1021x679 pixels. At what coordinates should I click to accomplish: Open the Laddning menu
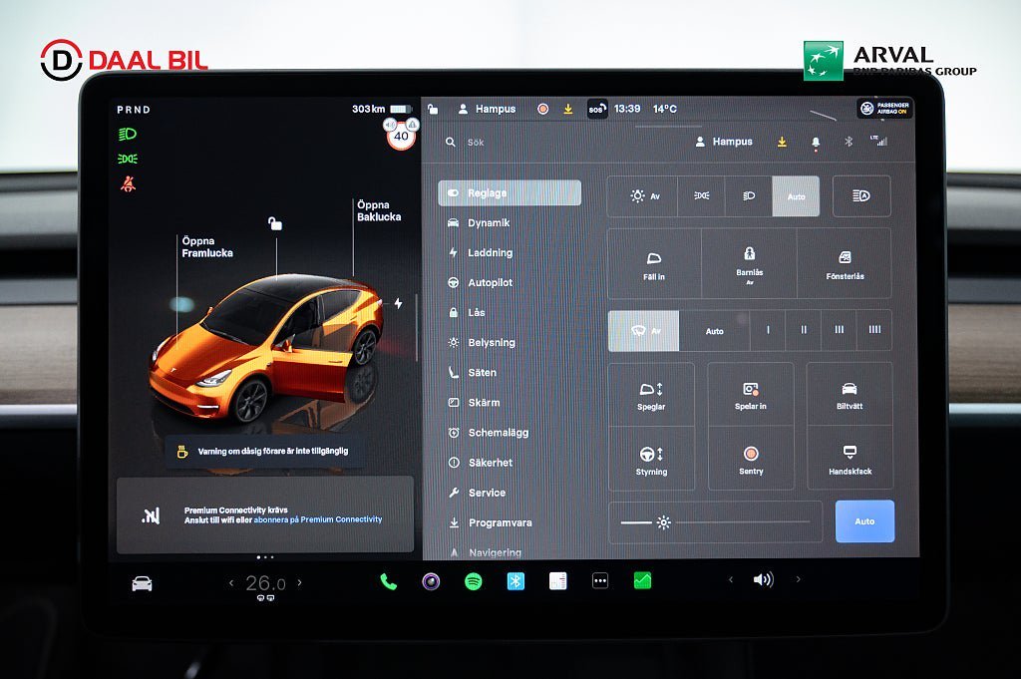click(490, 253)
